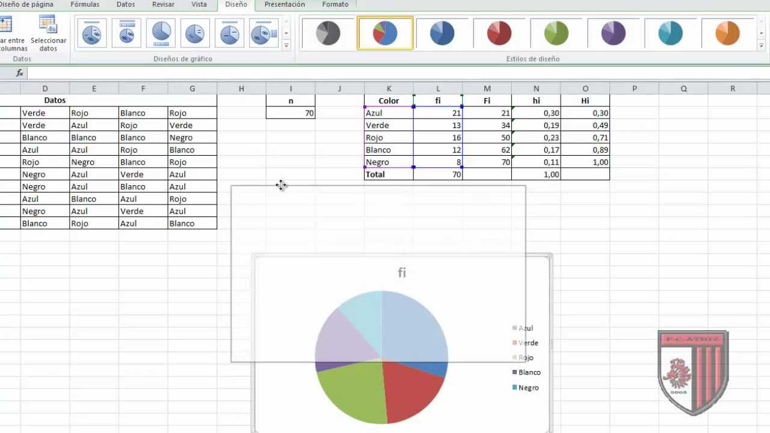The width and height of the screenshot is (770, 433).
Task: Apply fourth chart layout in Diseños de gráfico
Action: [x=195, y=32]
